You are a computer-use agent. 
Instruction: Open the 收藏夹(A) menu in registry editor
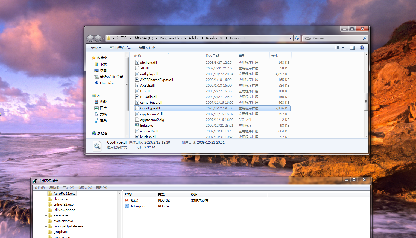(x=85, y=188)
